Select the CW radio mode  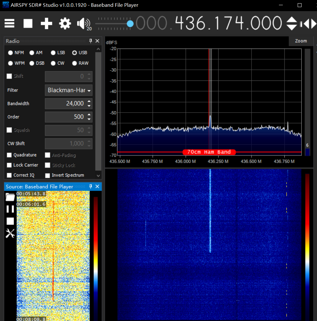tap(54, 63)
